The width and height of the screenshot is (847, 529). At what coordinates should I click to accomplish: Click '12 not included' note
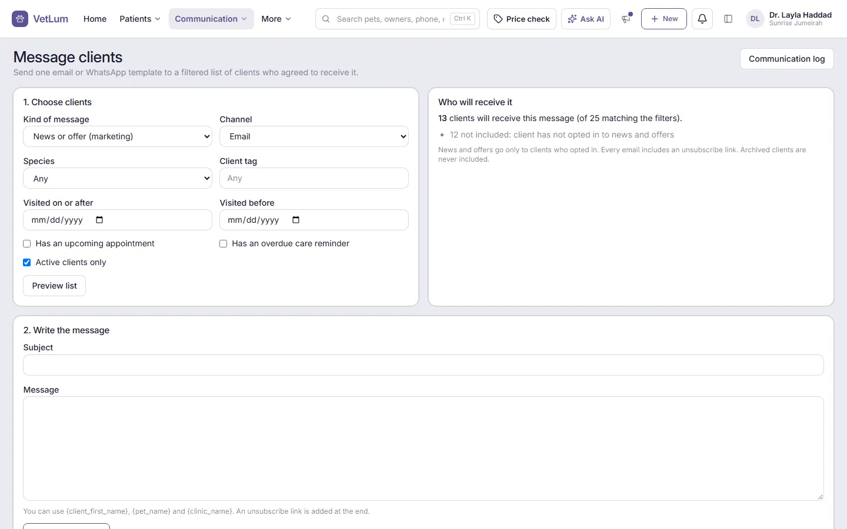(x=562, y=135)
